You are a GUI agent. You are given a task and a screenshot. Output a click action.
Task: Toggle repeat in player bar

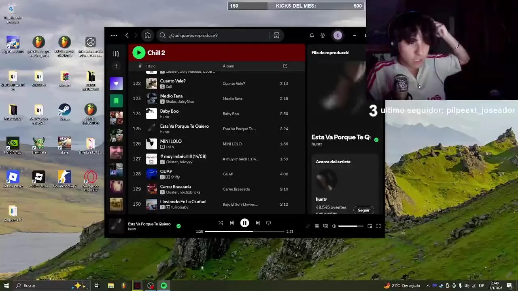[x=268, y=223]
